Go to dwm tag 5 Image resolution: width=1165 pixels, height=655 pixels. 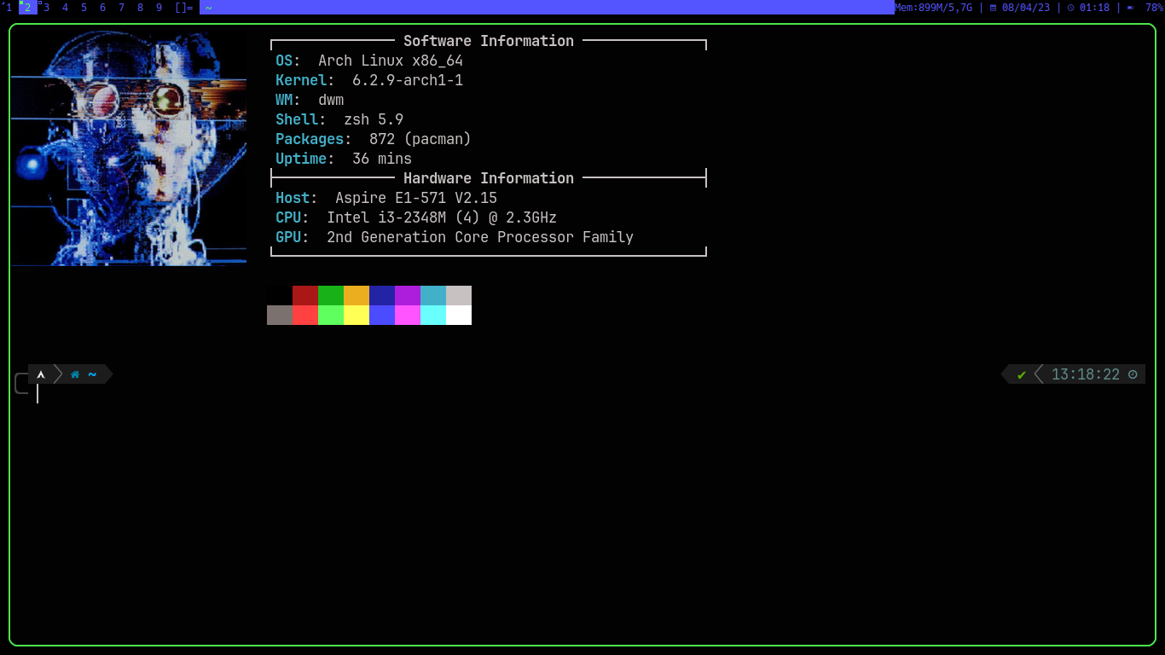[84, 8]
